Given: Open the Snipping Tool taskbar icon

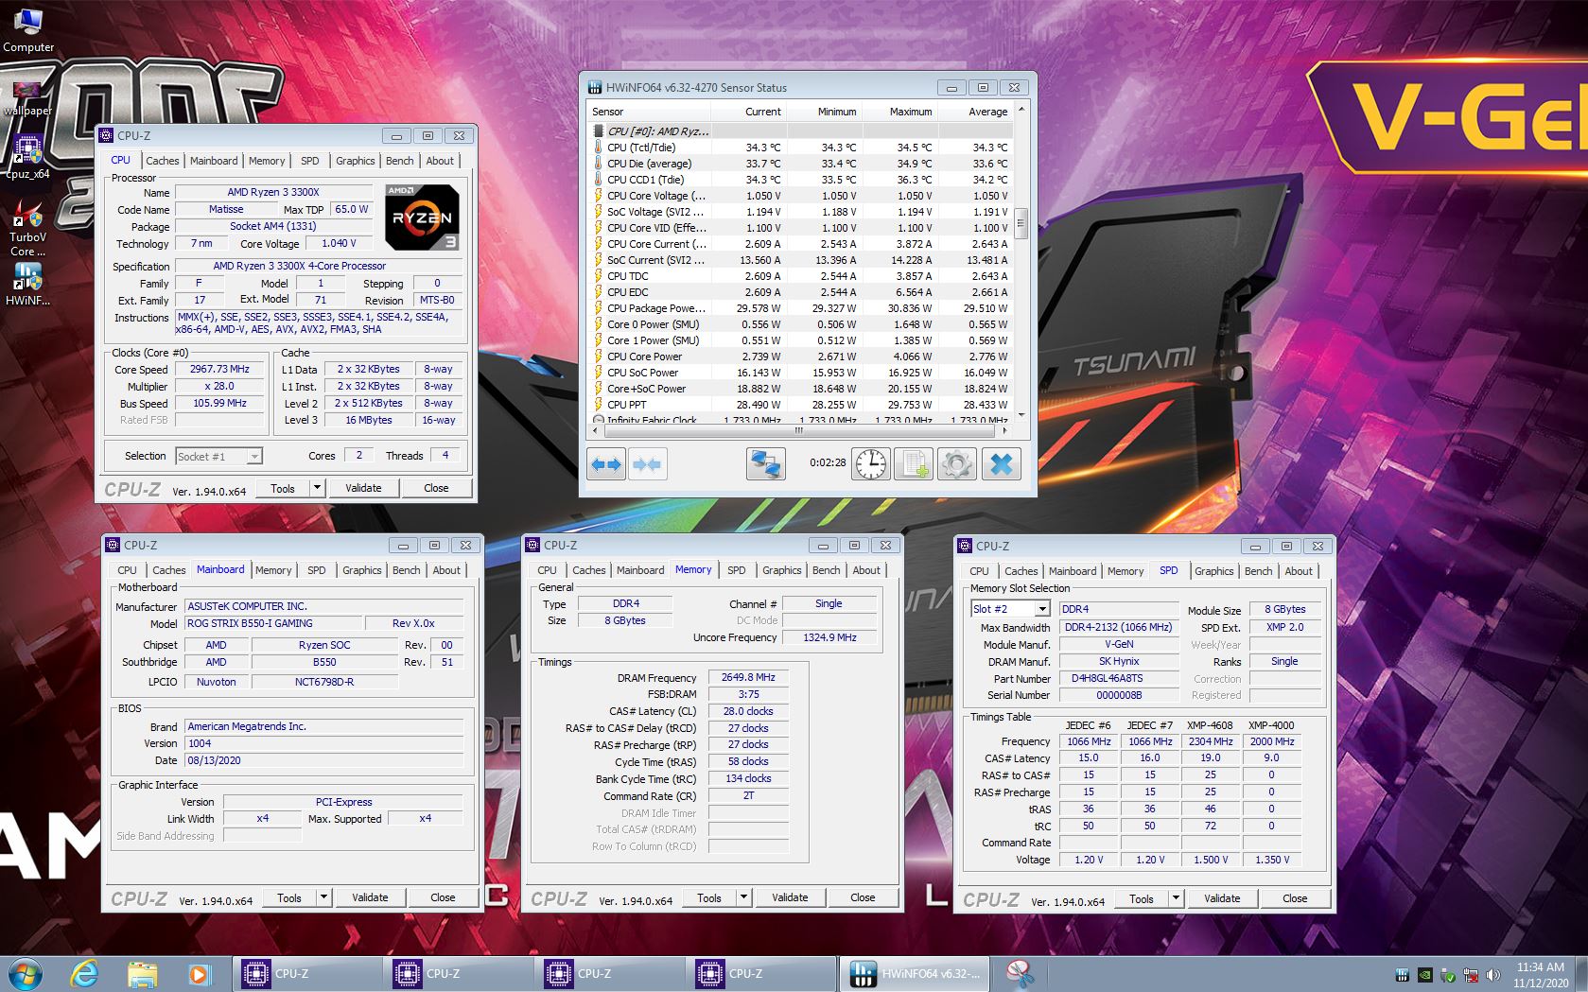Looking at the screenshot, I should (x=1020, y=973).
